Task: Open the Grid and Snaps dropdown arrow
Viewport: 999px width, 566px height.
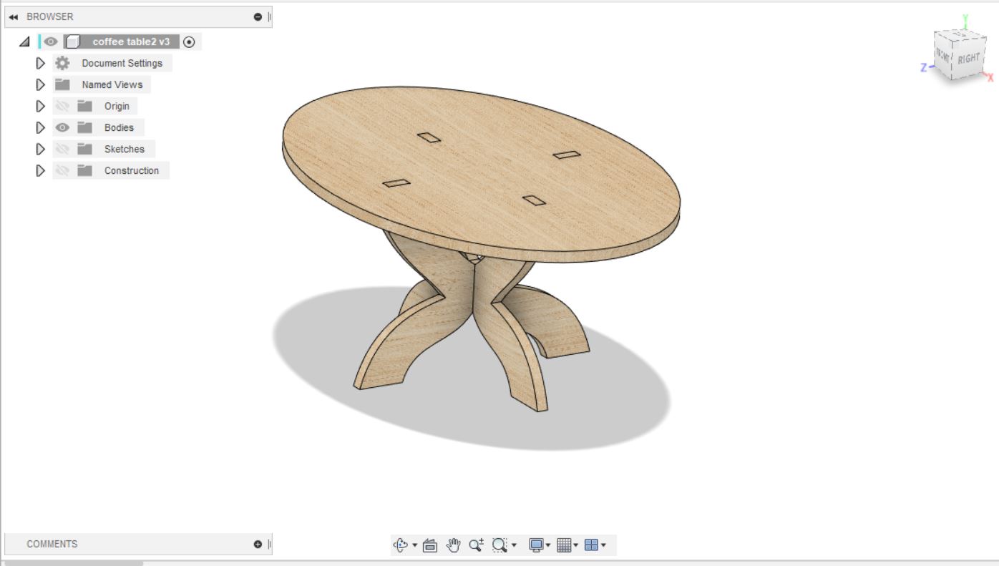Action: (576, 546)
